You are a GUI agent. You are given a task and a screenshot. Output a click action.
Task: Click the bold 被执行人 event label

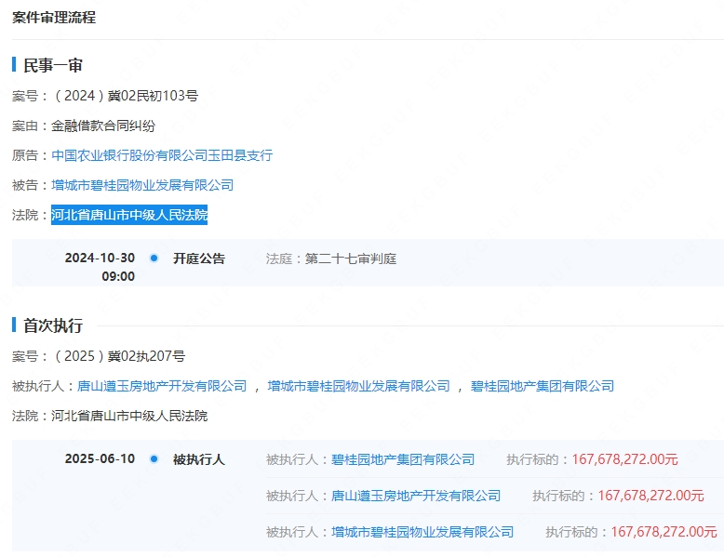(199, 459)
